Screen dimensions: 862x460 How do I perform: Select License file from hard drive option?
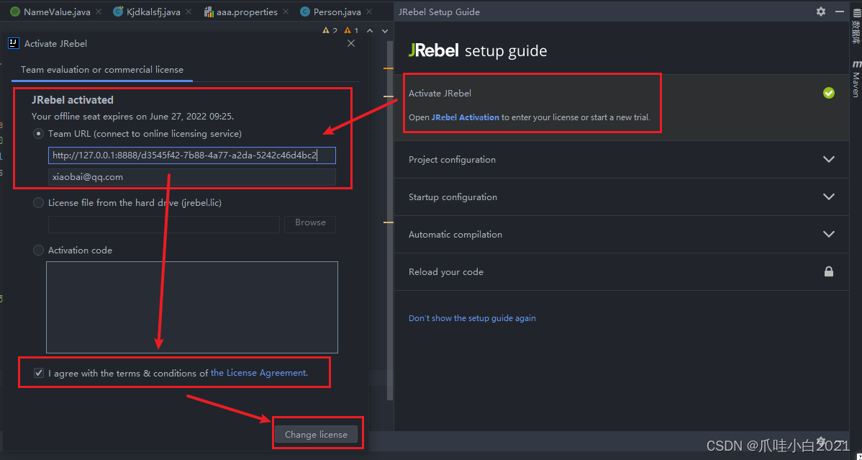click(38, 202)
